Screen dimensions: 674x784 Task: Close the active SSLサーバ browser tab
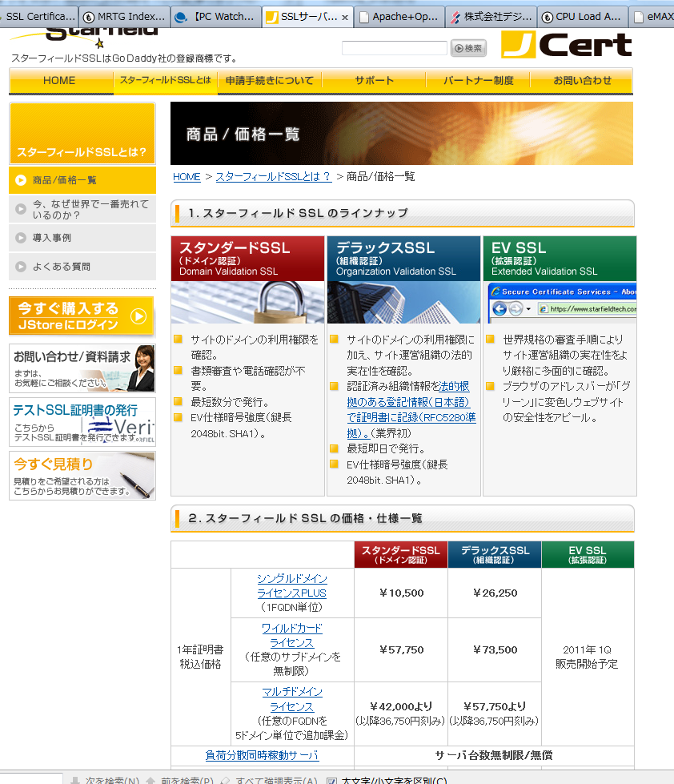pos(344,17)
